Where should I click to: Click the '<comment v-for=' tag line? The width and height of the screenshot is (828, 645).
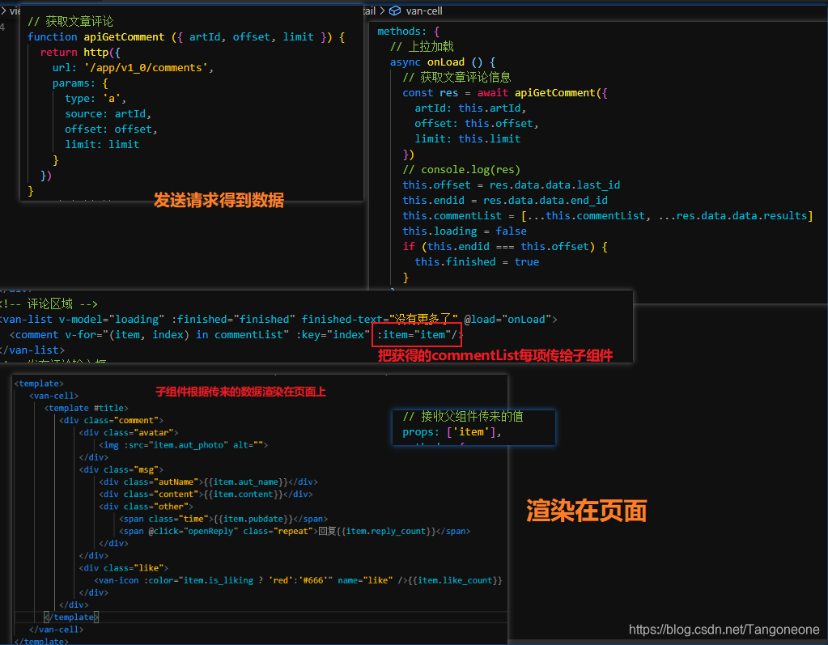click(x=236, y=335)
